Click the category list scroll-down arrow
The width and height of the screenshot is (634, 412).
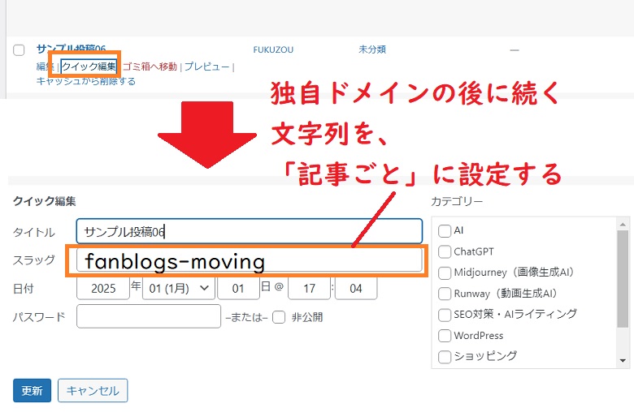[x=623, y=361]
